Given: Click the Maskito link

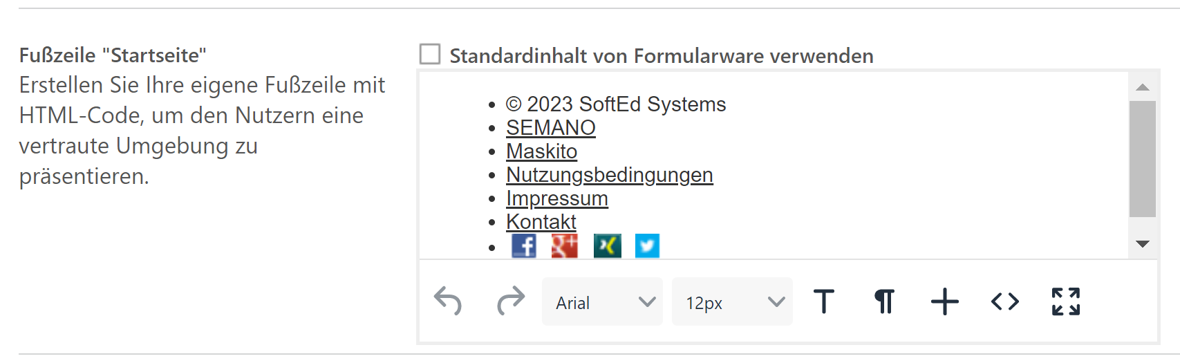Looking at the screenshot, I should coord(542,151).
